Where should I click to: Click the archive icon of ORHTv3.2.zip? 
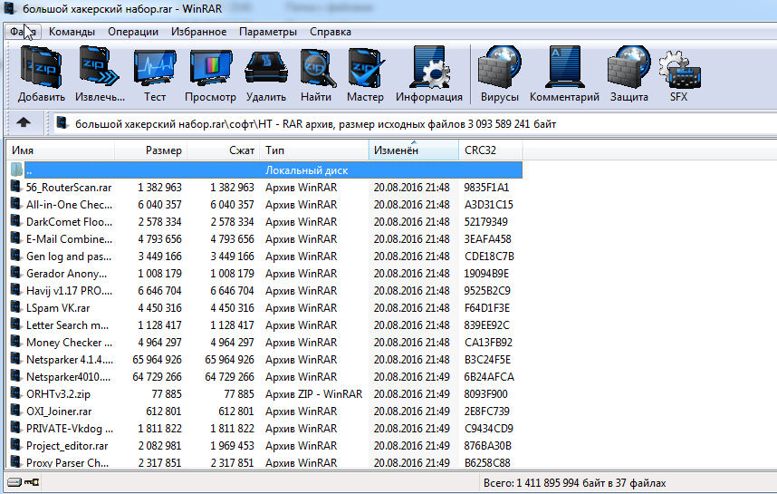pos(16,393)
